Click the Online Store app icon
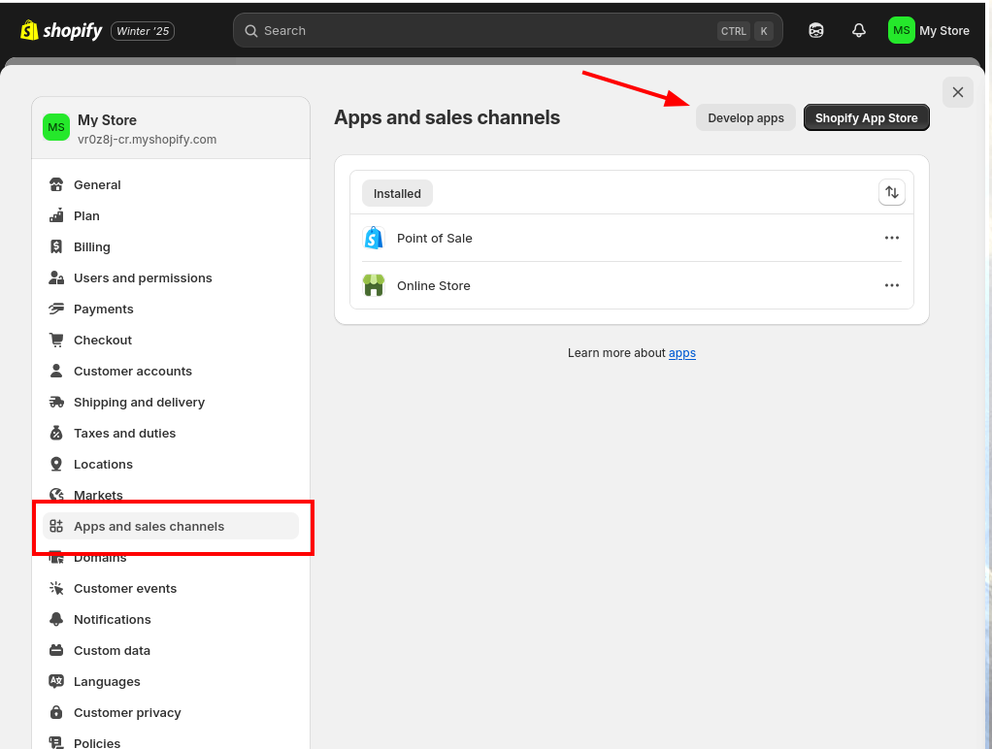Image resolution: width=992 pixels, height=749 pixels. 374,285
